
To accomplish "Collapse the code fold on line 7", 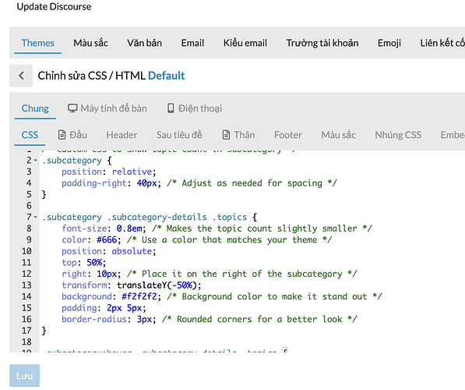I will (36, 217).
